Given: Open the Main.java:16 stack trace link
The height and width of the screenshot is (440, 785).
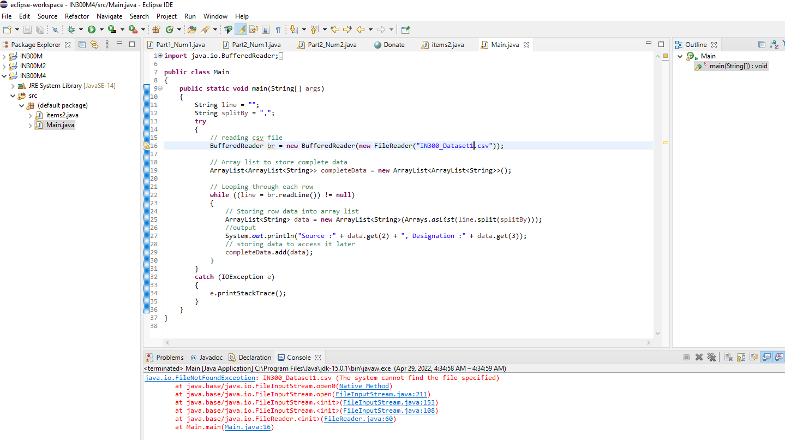Looking at the screenshot, I should [x=248, y=427].
